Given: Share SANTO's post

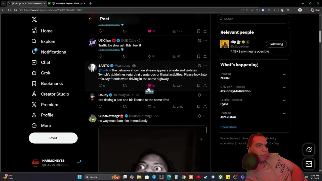Looking at the screenshot, I should (x=205, y=86).
